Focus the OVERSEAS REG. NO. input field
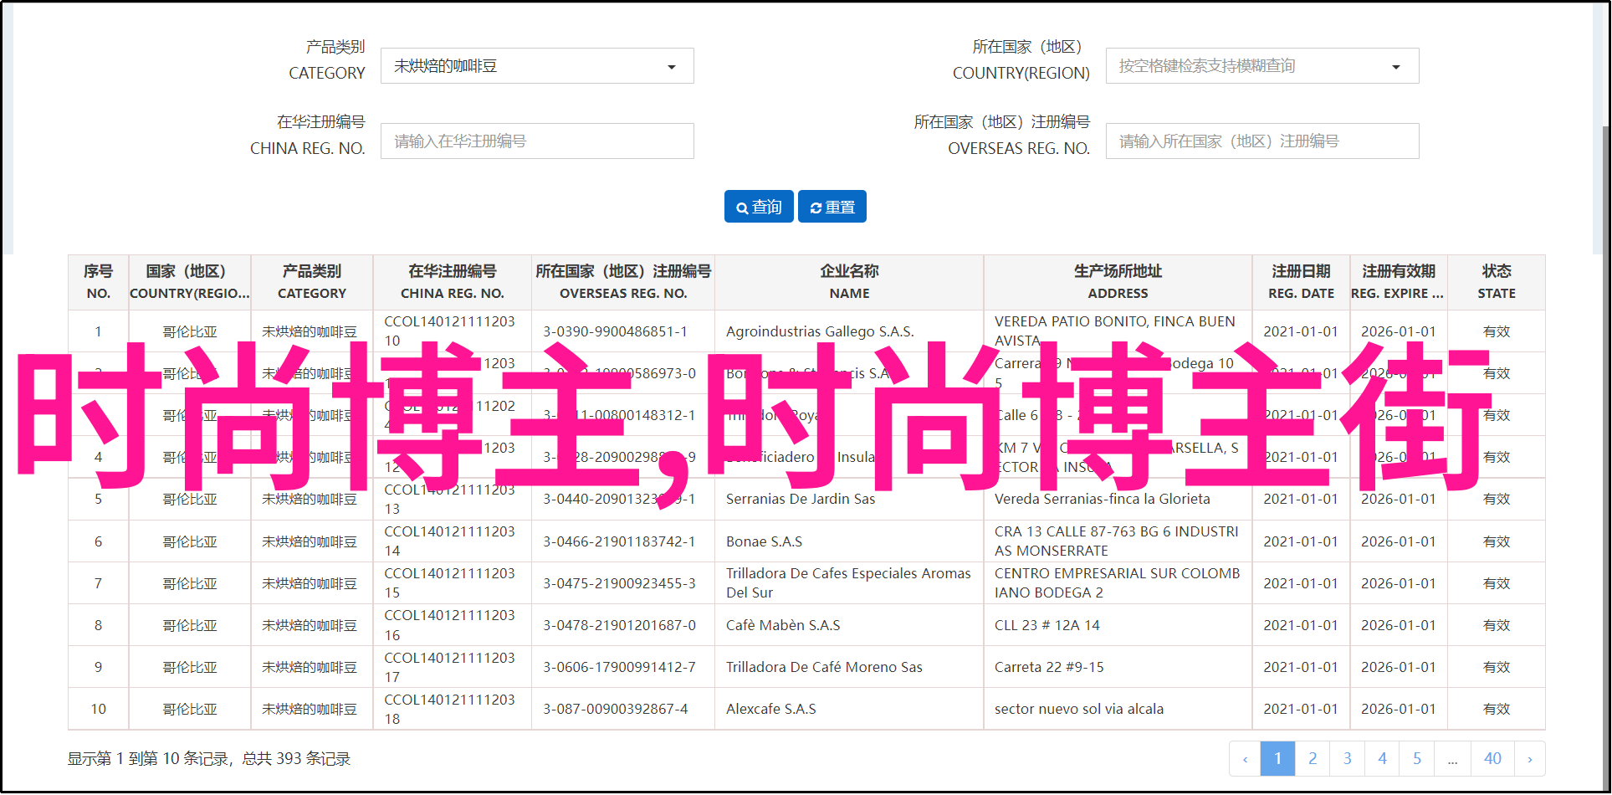1612x795 pixels. coord(1262,141)
